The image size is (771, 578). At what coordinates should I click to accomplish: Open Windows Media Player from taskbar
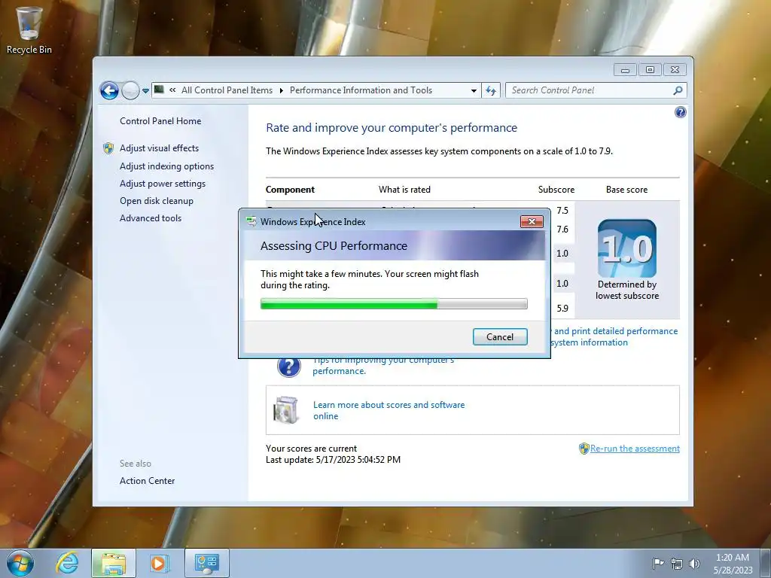159,563
